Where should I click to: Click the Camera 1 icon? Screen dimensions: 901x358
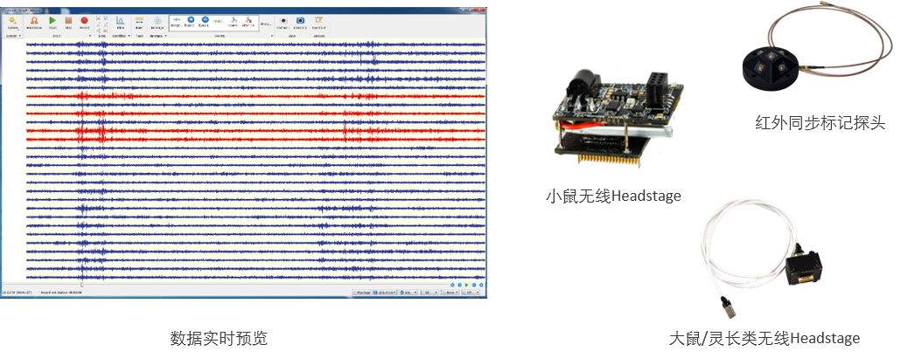click(x=283, y=21)
